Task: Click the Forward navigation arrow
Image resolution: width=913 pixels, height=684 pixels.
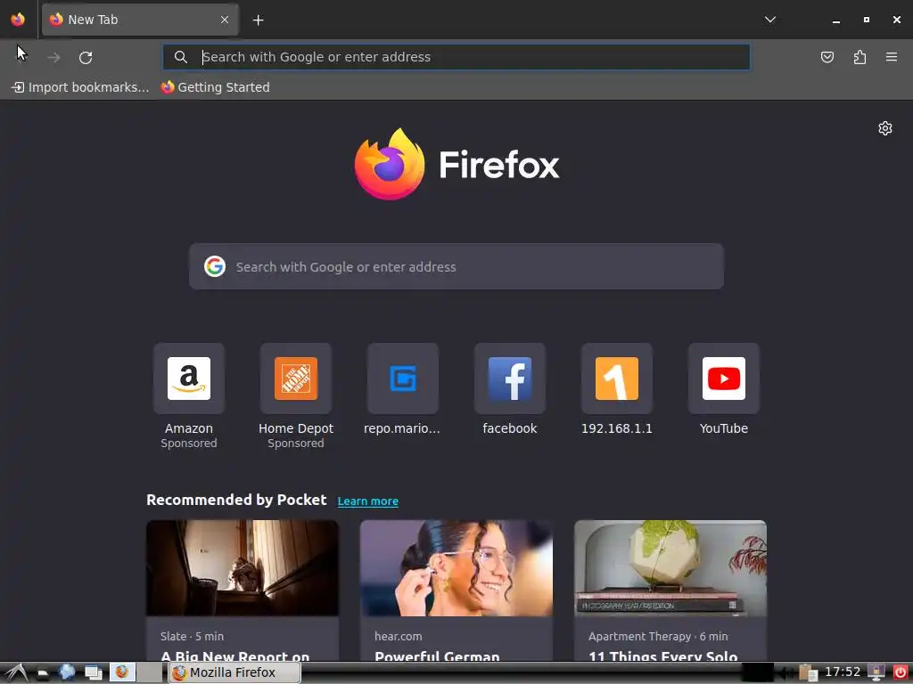Action: click(53, 57)
